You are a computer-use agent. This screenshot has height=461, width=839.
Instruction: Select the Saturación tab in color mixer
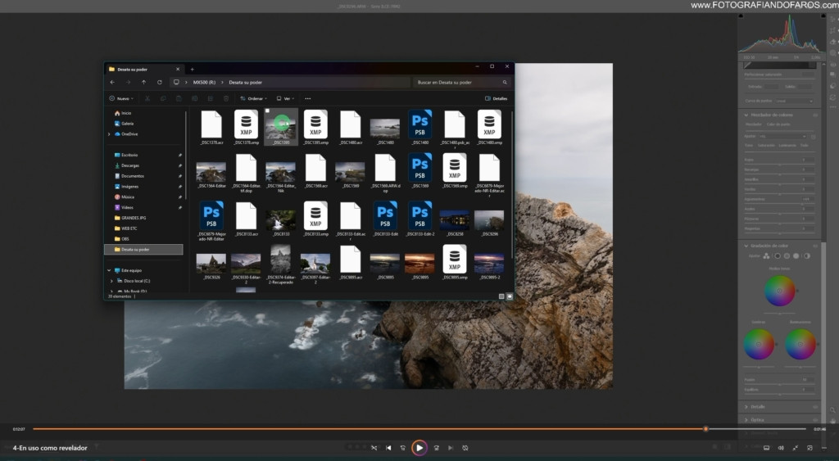766,146
